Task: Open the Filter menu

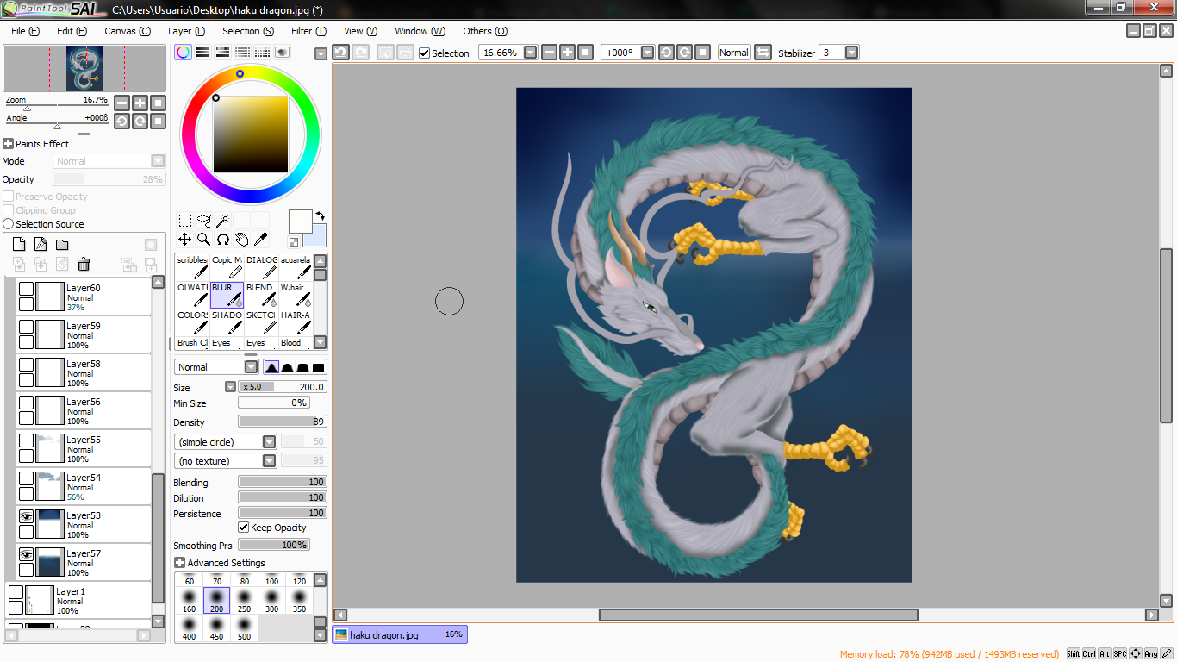Action: click(x=308, y=31)
